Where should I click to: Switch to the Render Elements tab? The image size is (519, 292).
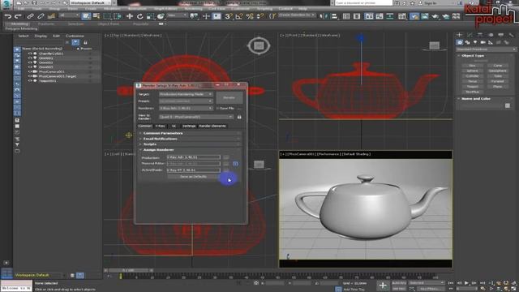coord(212,127)
